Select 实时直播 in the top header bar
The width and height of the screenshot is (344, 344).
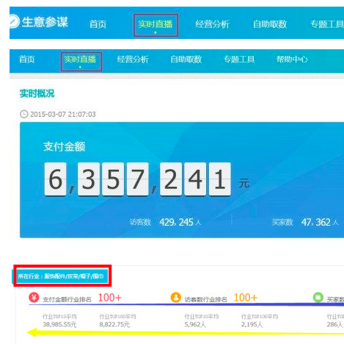(x=155, y=24)
